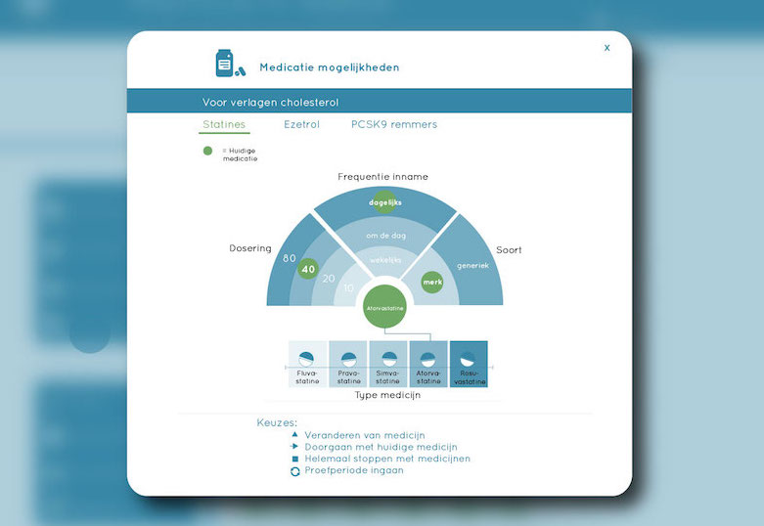Select the 'merk' brand option

point(432,282)
